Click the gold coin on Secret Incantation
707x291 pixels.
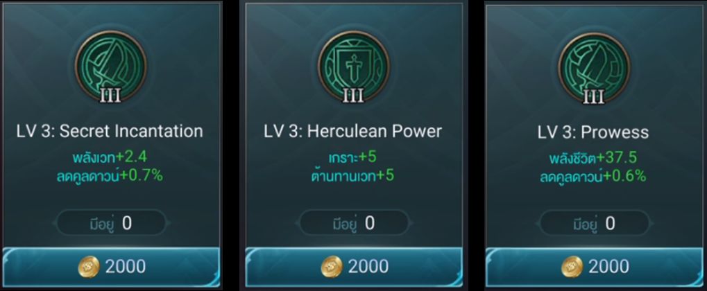click(88, 267)
